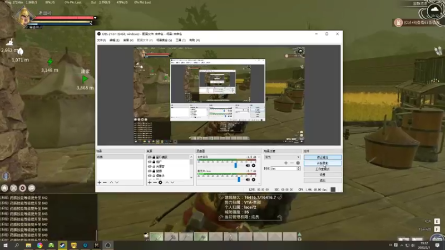
Task: Adjust Mic/Aux volume slider
Action: pos(239,179)
